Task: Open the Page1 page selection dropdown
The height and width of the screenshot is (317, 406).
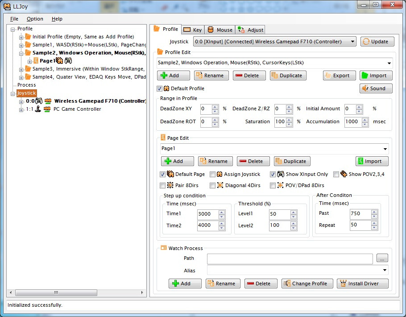Action: tap(385, 149)
